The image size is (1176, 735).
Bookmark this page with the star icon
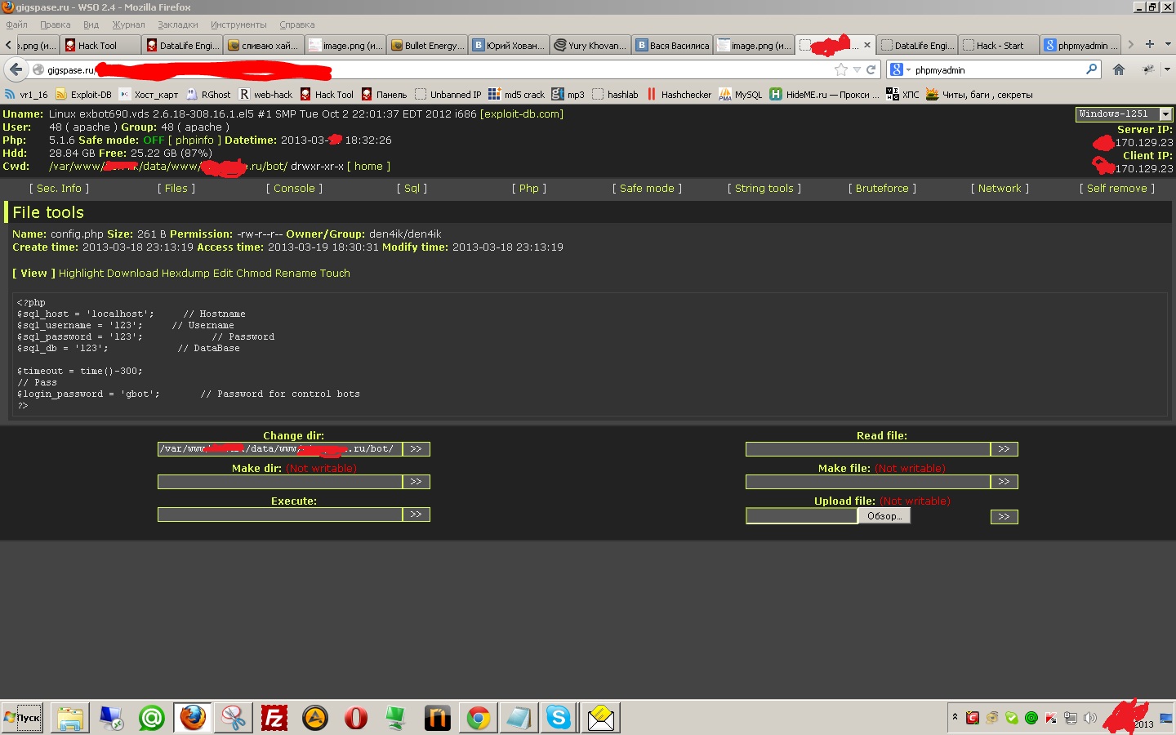pyautogui.click(x=841, y=69)
